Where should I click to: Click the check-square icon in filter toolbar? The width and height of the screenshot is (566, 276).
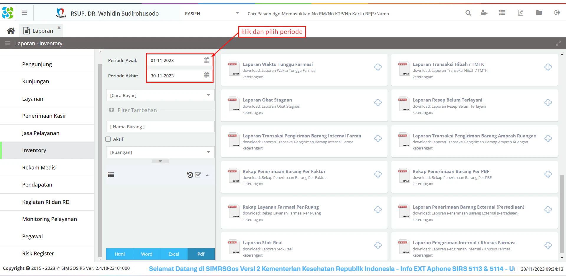pos(198,175)
